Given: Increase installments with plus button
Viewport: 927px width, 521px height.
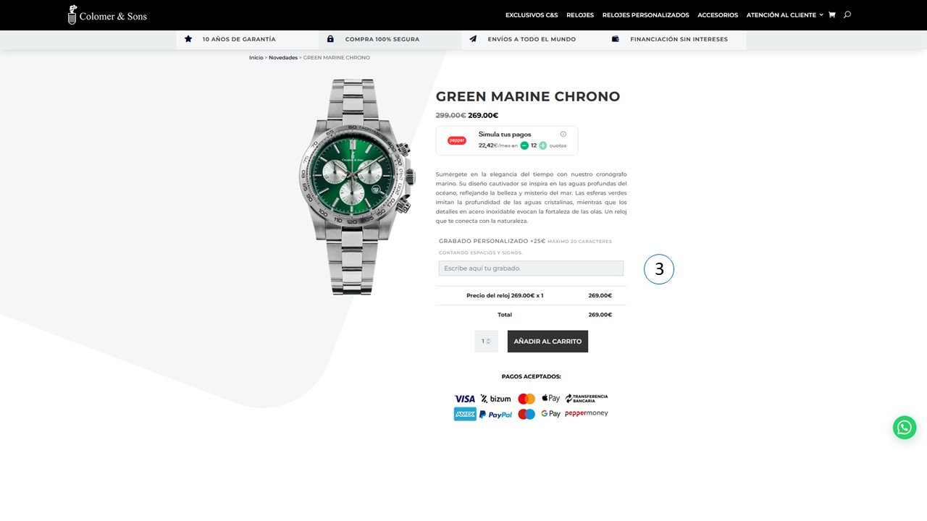Looking at the screenshot, I should pos(543,145).
